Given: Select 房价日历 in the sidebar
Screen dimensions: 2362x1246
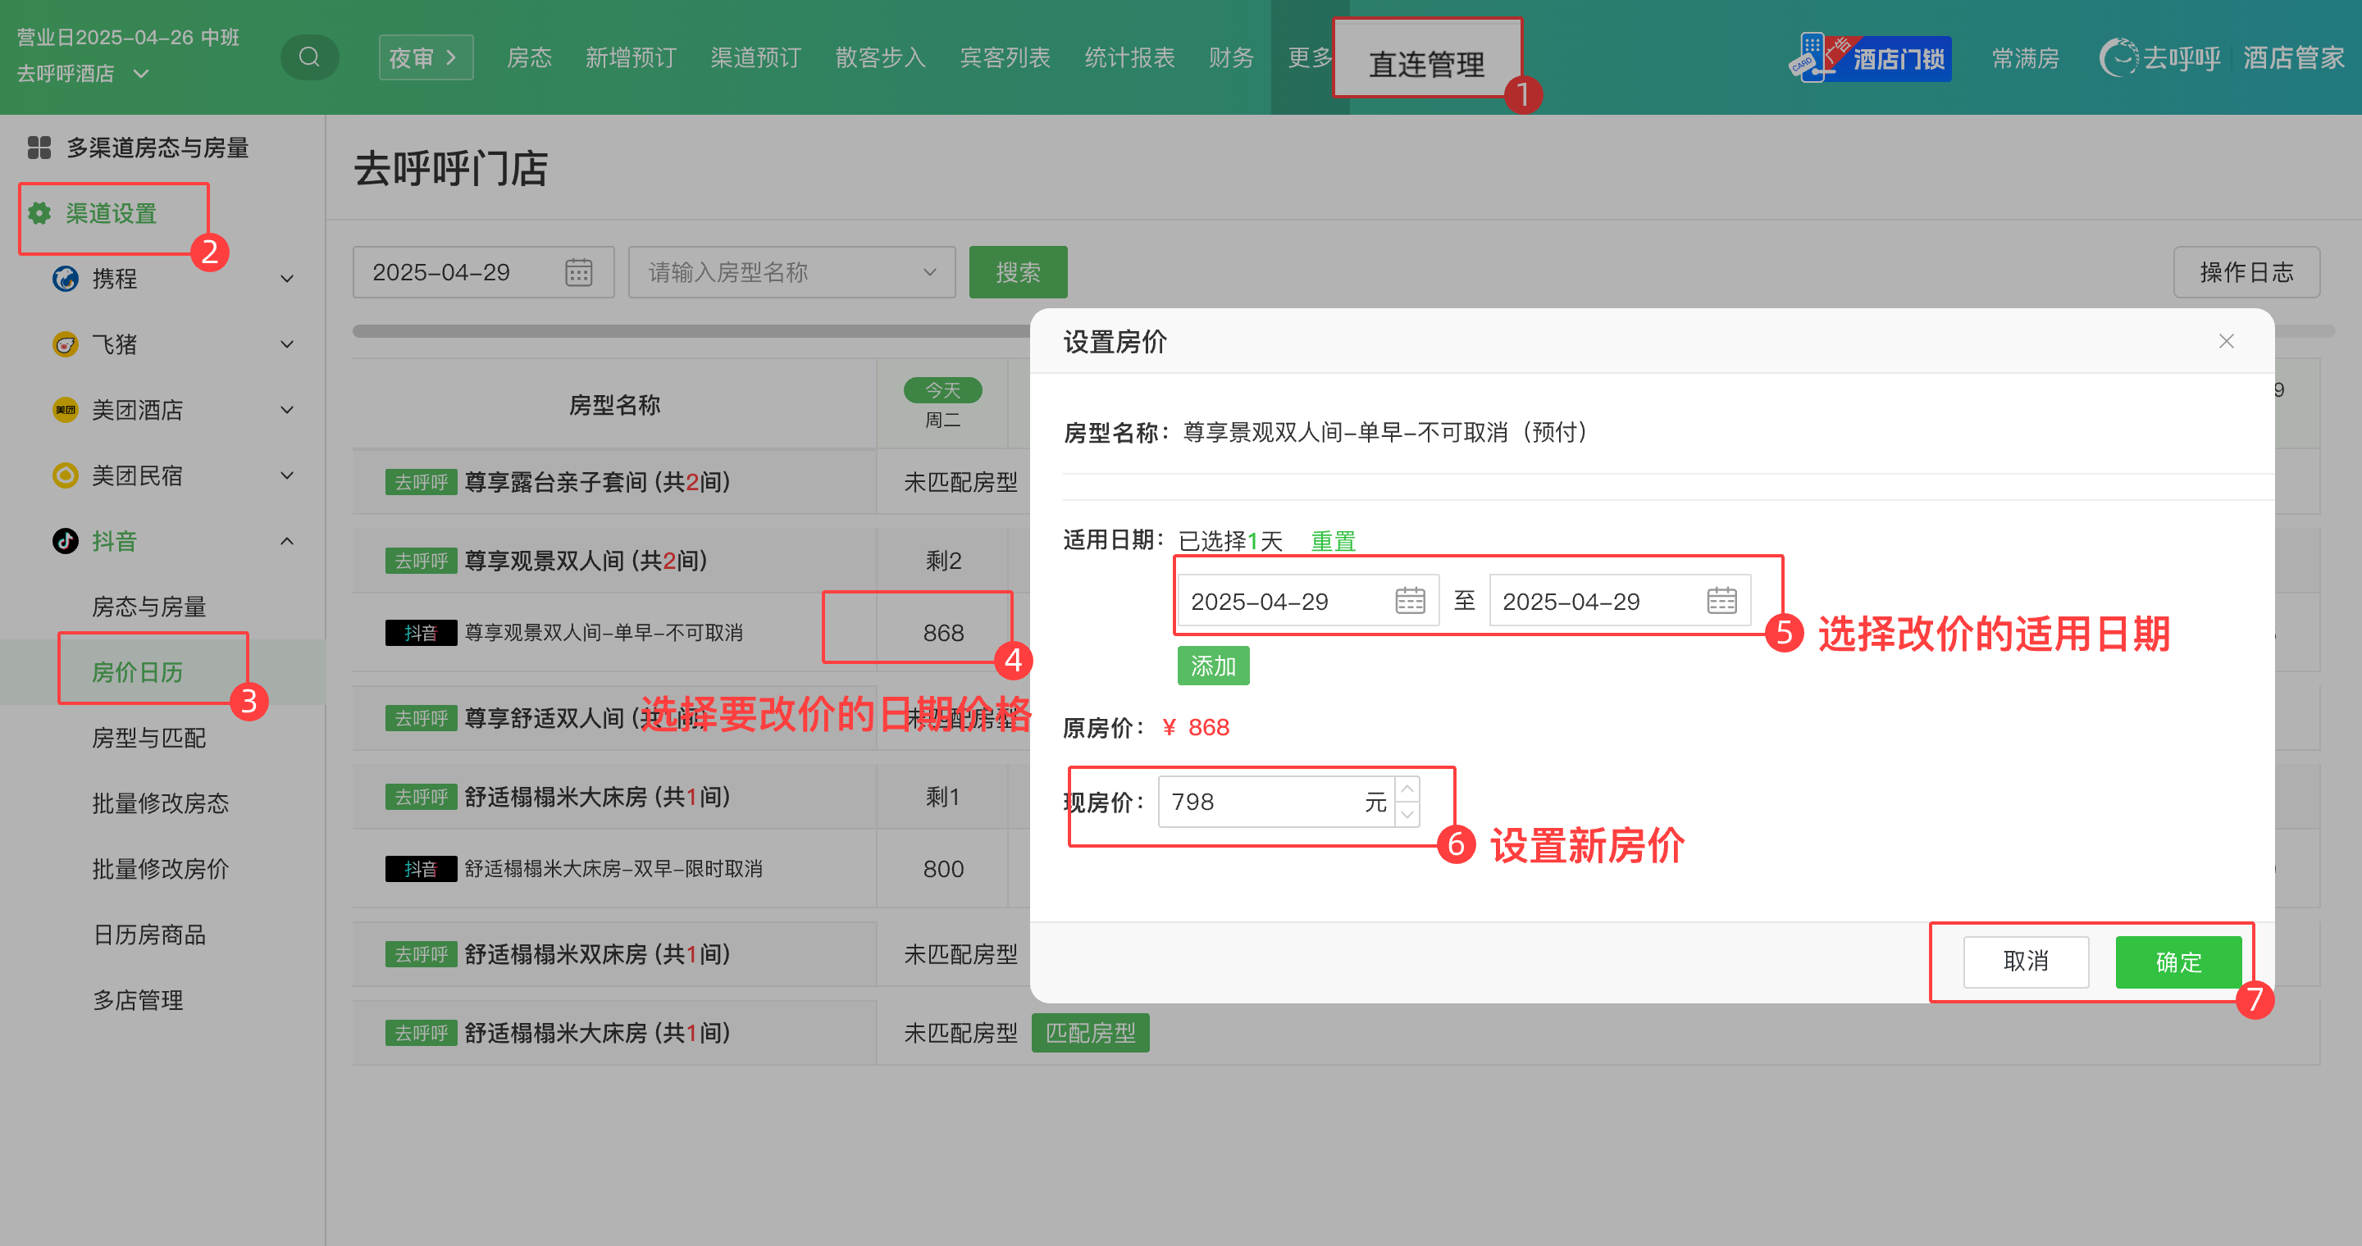Looking at the screenshot, I should [x=138, y=671].
